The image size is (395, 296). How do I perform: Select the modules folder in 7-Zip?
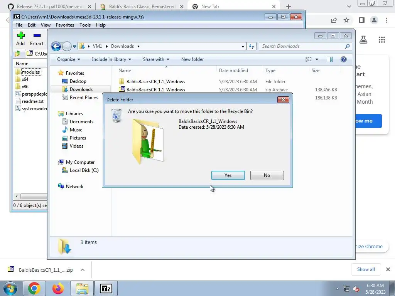tap(31, 72)
